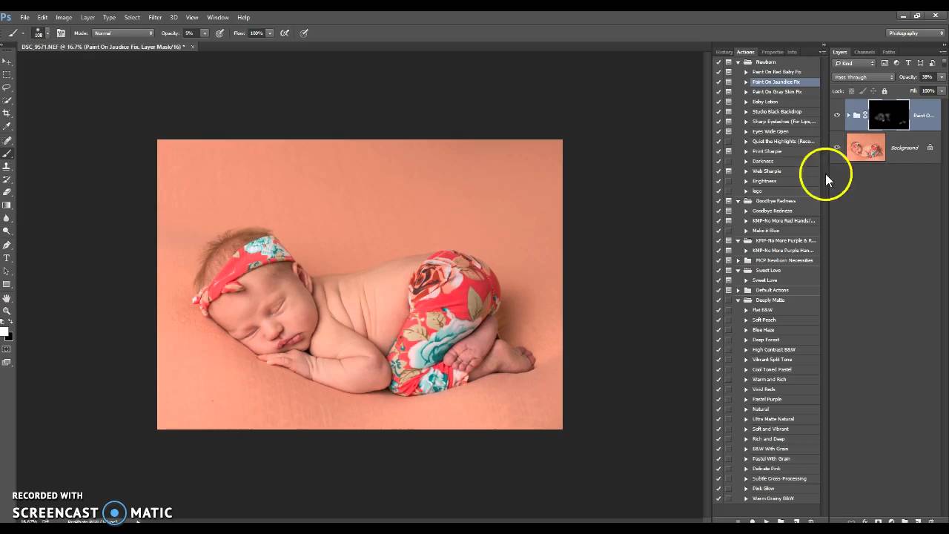The height and width of the screenshot is (534, 949).
Task: Click the foreground color swatch
Action: (x=4, y=332)
